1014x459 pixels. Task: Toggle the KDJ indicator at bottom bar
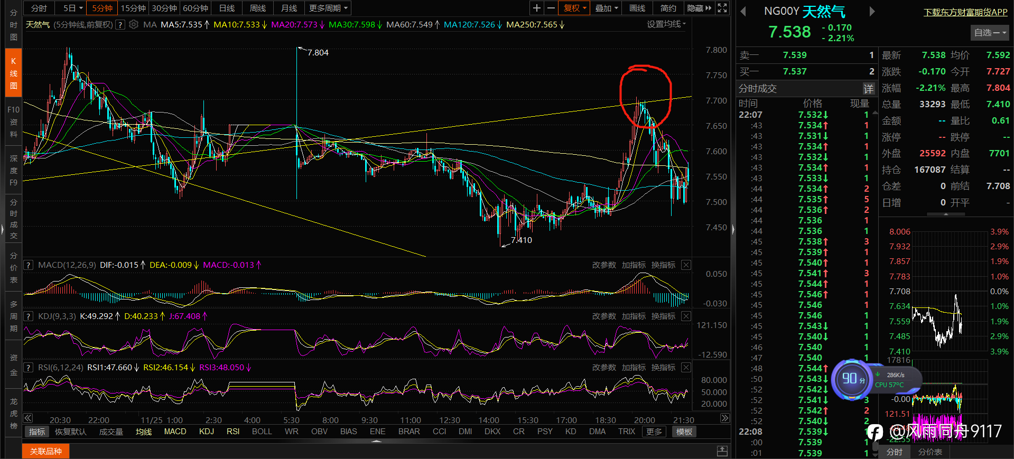coord(207,432)
